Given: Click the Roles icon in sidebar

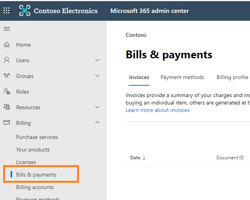Looking at the screenshot, I should tap(7, 92).
